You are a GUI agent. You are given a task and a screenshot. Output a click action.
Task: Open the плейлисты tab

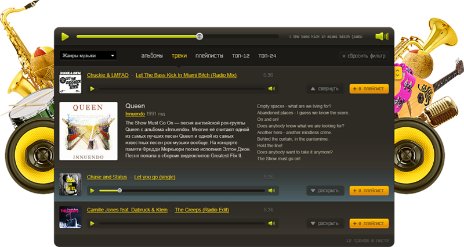(x=209, y=56)
